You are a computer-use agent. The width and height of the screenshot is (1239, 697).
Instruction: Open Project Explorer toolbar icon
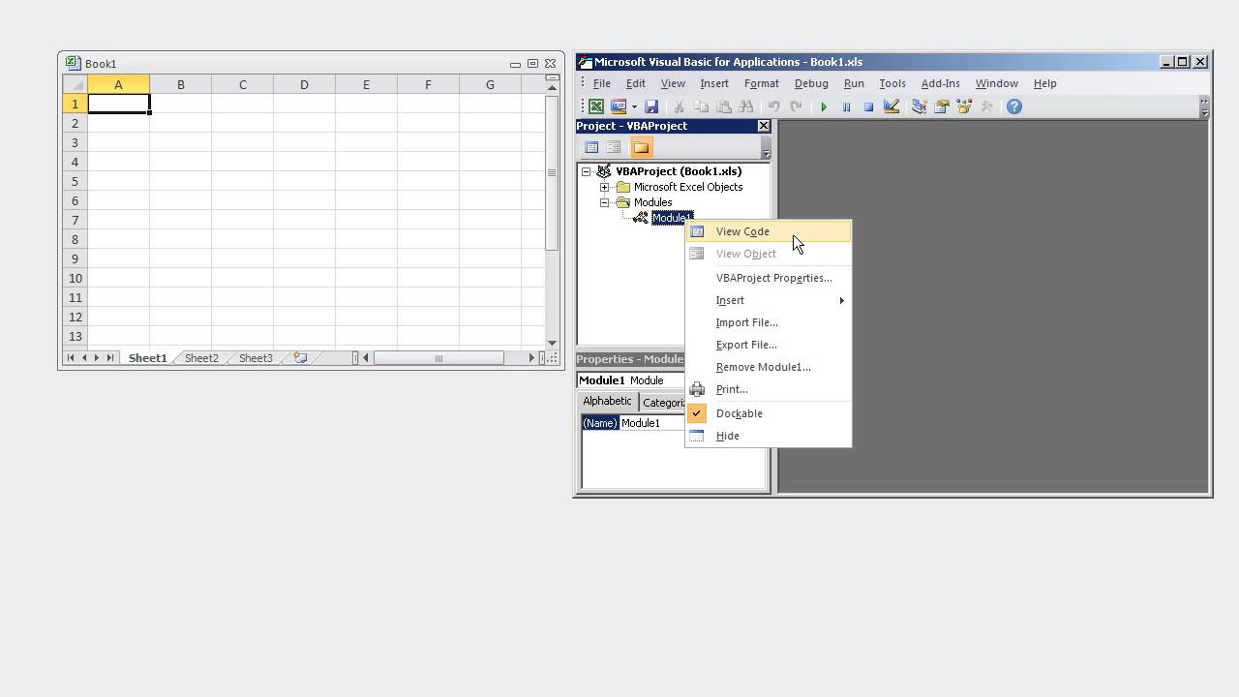[919, 106]
